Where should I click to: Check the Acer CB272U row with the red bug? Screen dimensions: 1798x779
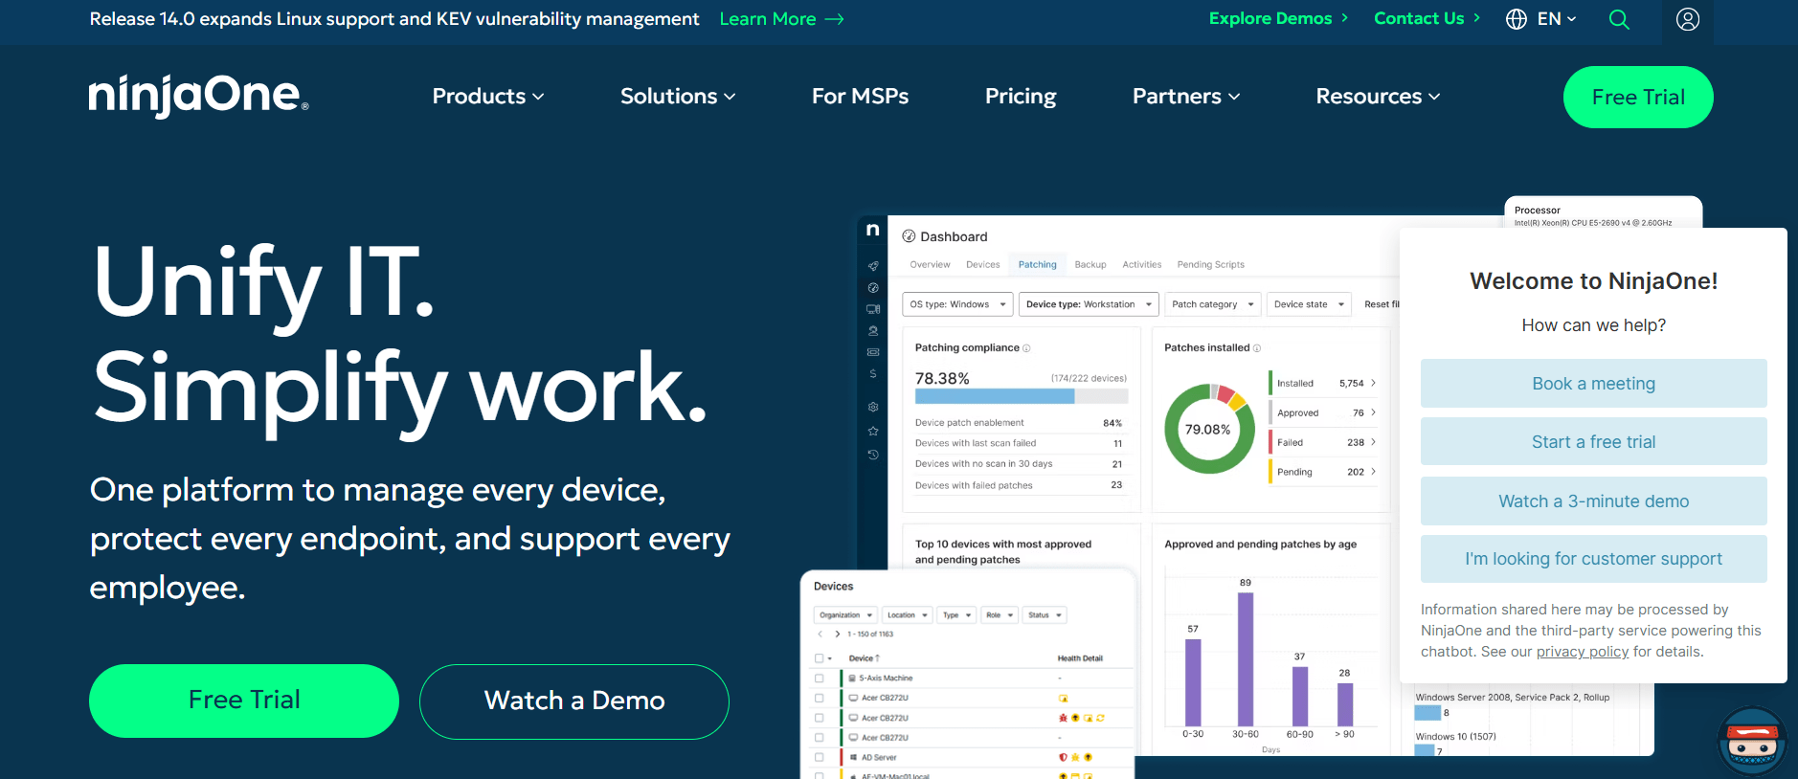(x=819, y=718)
